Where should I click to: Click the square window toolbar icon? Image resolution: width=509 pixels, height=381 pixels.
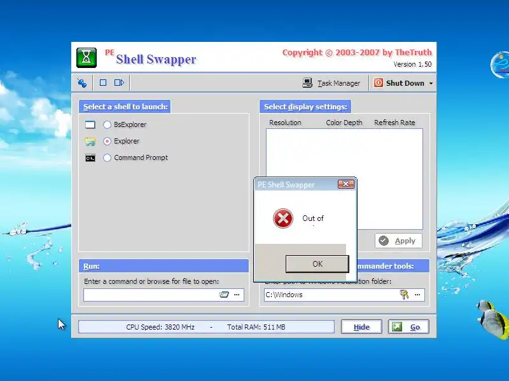click(x=103, y=83)
